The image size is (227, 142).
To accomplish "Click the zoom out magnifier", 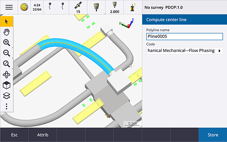I will (x=7, y=53).
